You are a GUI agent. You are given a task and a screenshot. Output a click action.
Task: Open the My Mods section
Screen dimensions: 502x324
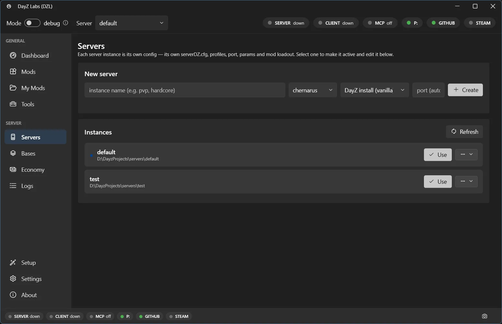[36, 88]
